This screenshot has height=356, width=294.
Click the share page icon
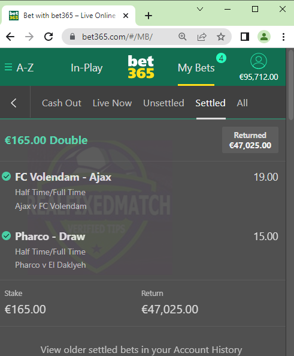pos(202,37)
